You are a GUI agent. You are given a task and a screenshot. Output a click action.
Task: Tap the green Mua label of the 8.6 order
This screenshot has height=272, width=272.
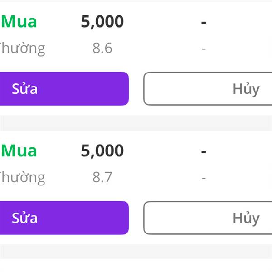coord(19,22)
